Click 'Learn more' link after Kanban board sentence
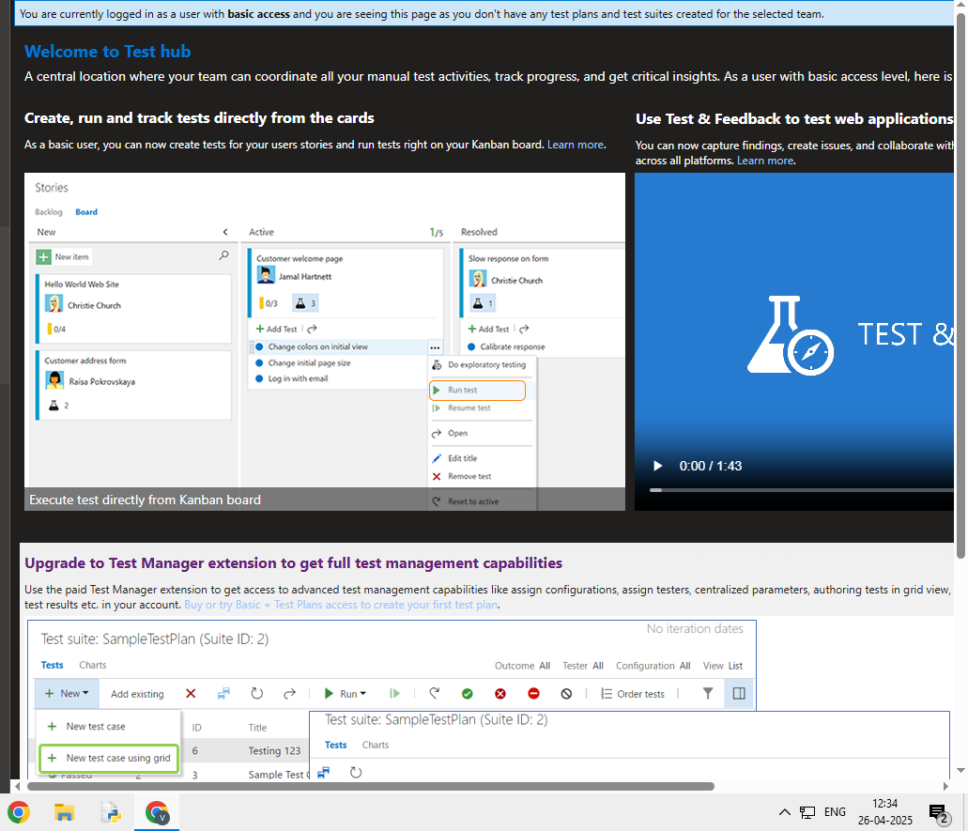Image resolution: width=968 pixels, height=831 pixels. click(x=576, y=145)
